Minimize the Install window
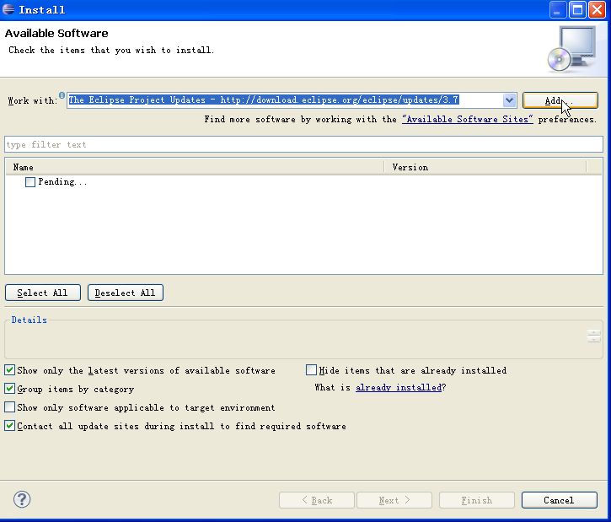Screen dimensions: 611x522 558,10
